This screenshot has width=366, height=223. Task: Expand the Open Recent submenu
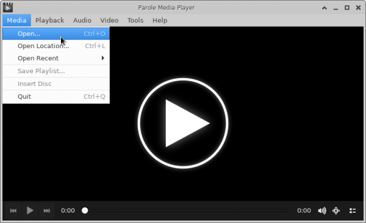[x=56, y=58]
